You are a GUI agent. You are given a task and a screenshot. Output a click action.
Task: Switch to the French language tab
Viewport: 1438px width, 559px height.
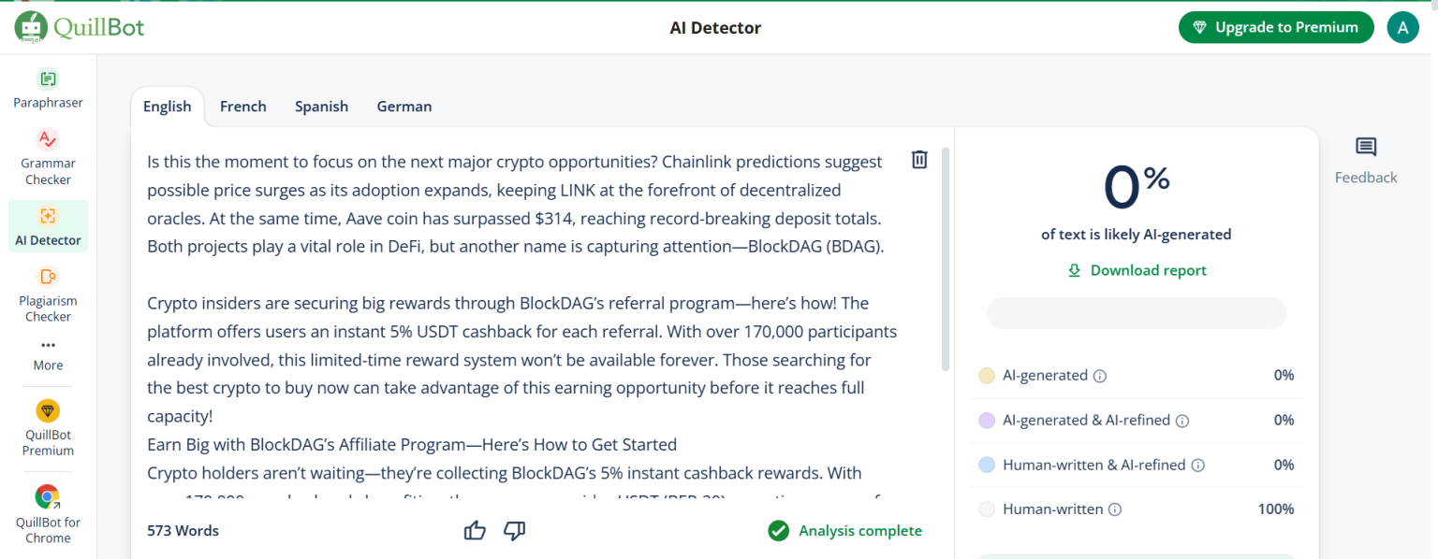[x=243, y=107]
